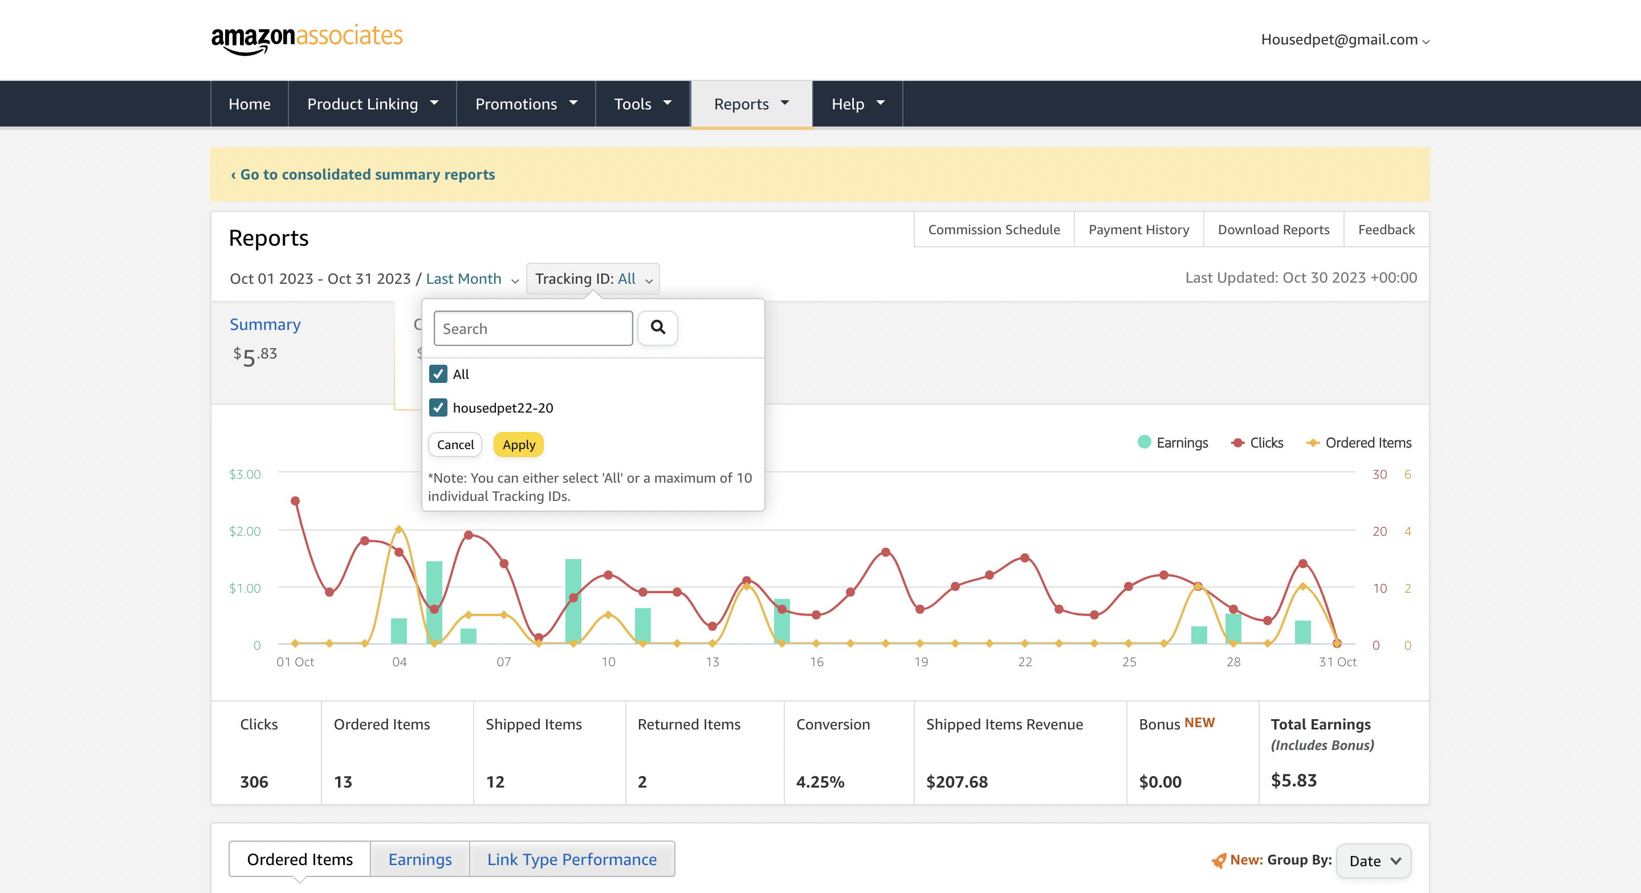This screenshot has height=893, width=1641.
Task: Focus the tracking ID Search field
Action: click(x=533, y=328)
